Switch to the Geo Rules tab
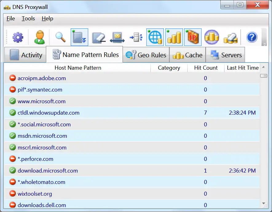Screen dimensions: 272x212 pyautogui.click(x=146, y=55)
